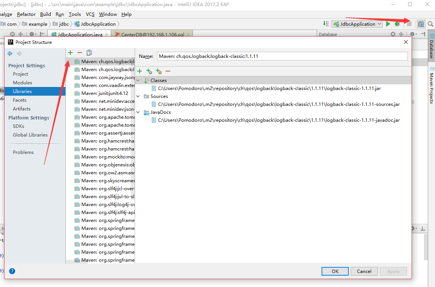435x287 pixels.
Task: Copy the selected library using copy icon
Action: click(89, 53)
